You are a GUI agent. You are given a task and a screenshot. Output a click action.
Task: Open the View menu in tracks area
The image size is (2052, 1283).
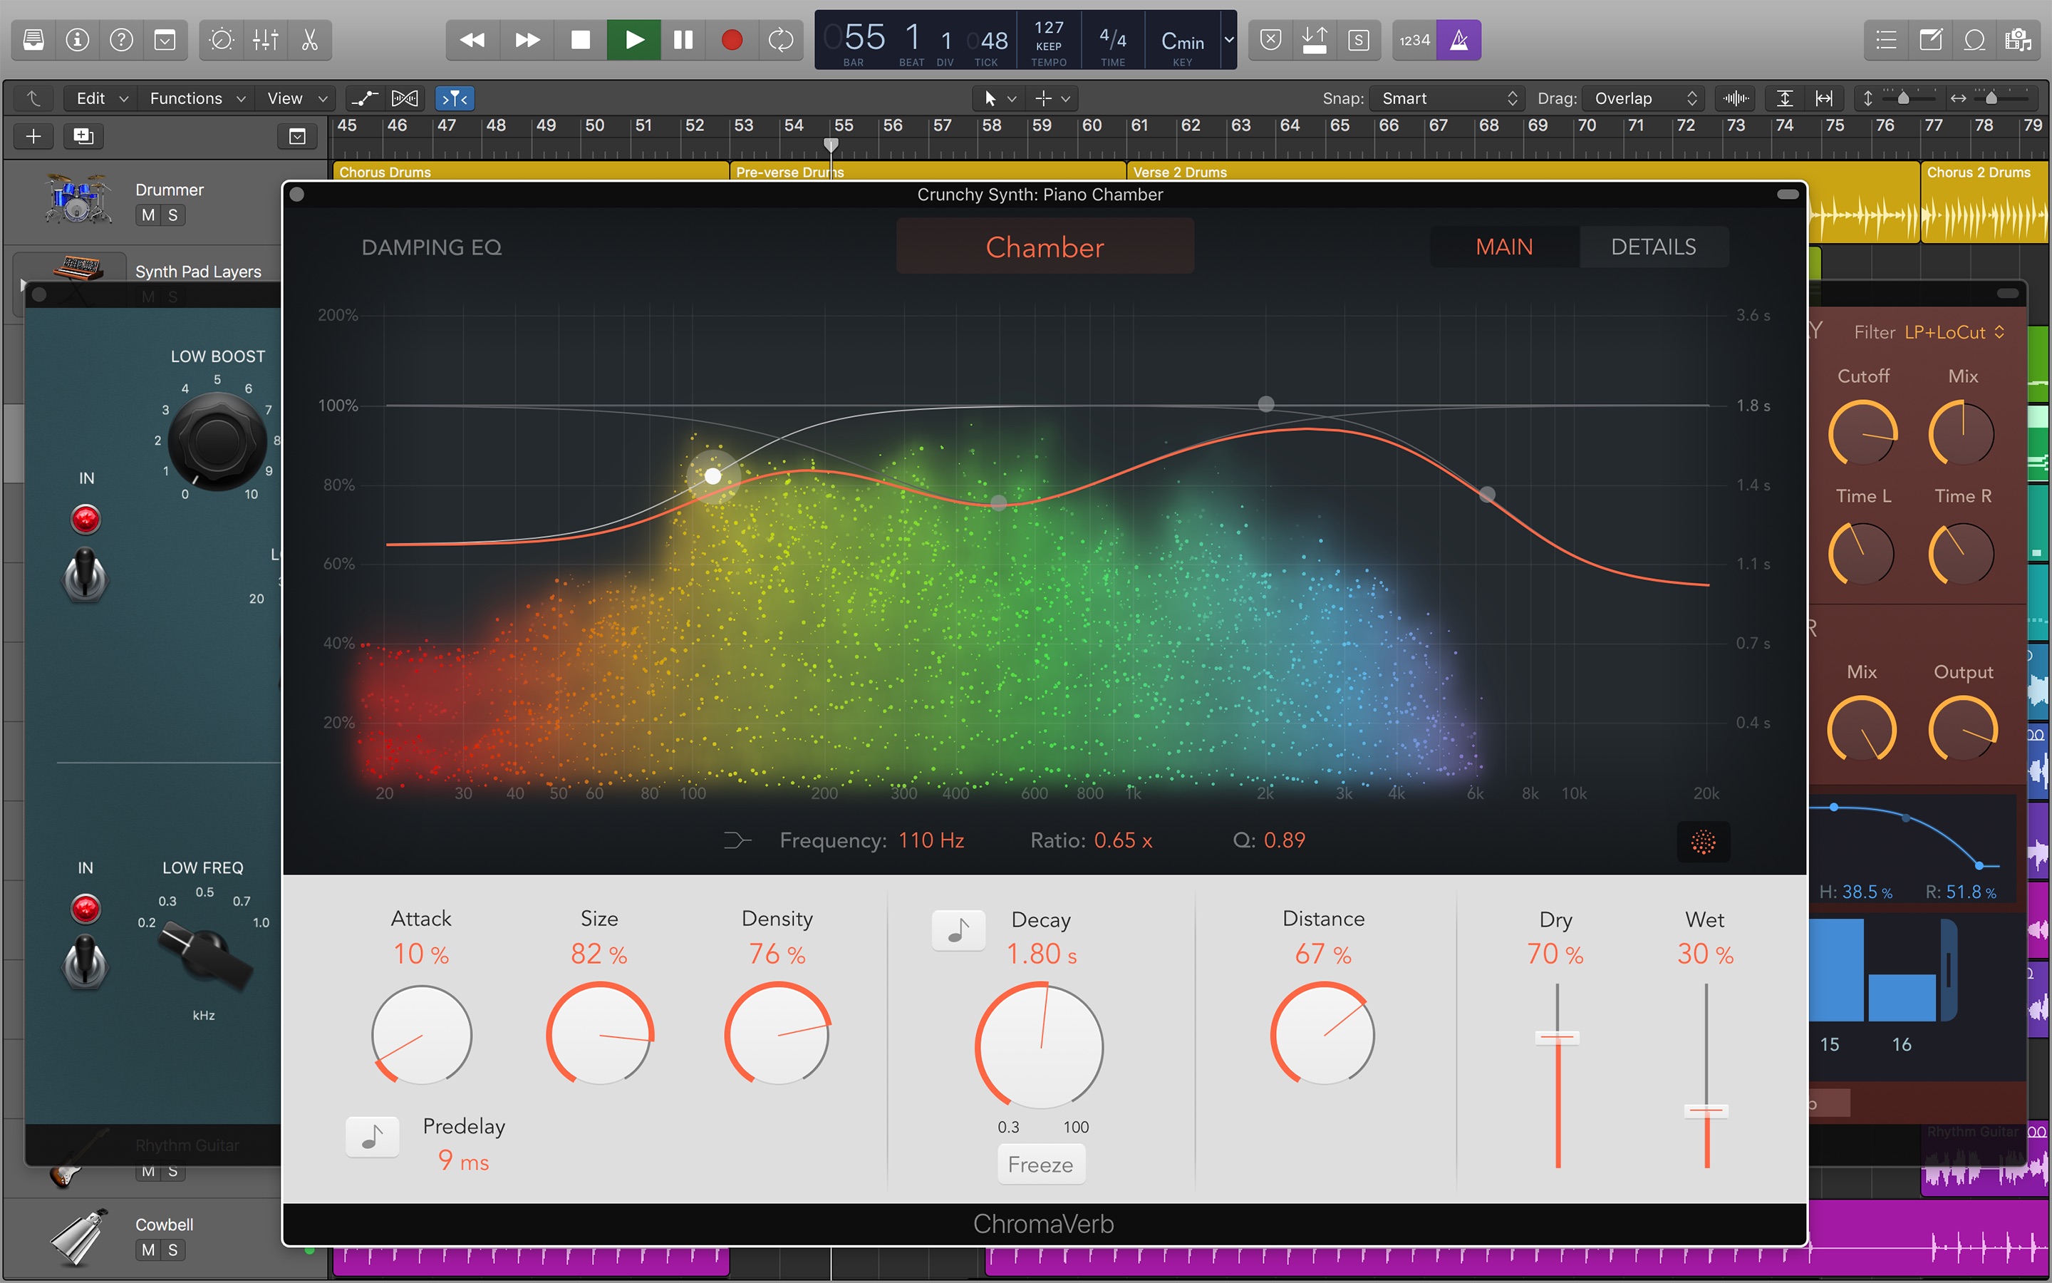297,98
